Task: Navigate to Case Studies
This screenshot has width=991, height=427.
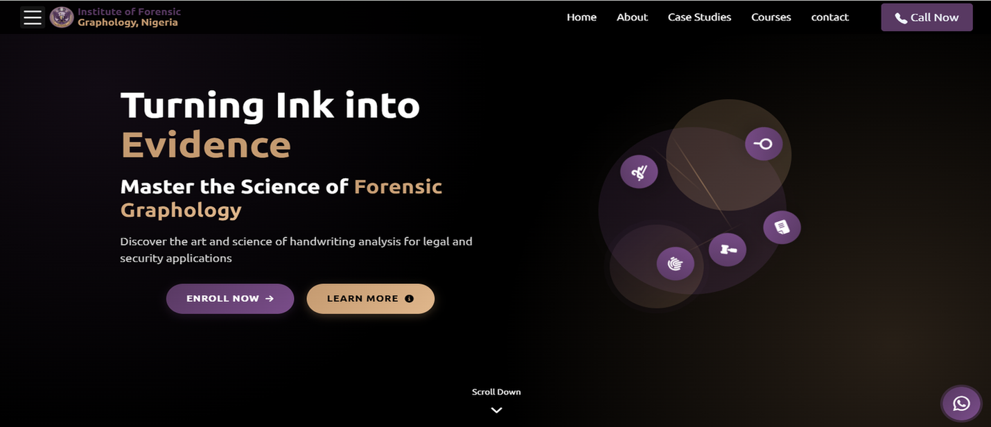Action: [x=699, y=17]
